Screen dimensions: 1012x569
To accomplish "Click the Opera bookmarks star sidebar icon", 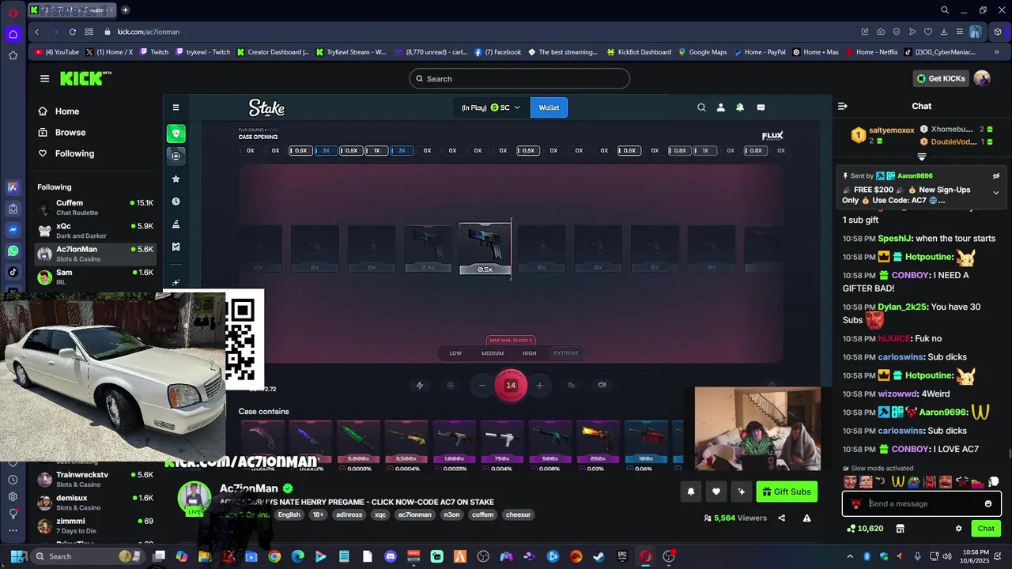I will pos(13,55).
